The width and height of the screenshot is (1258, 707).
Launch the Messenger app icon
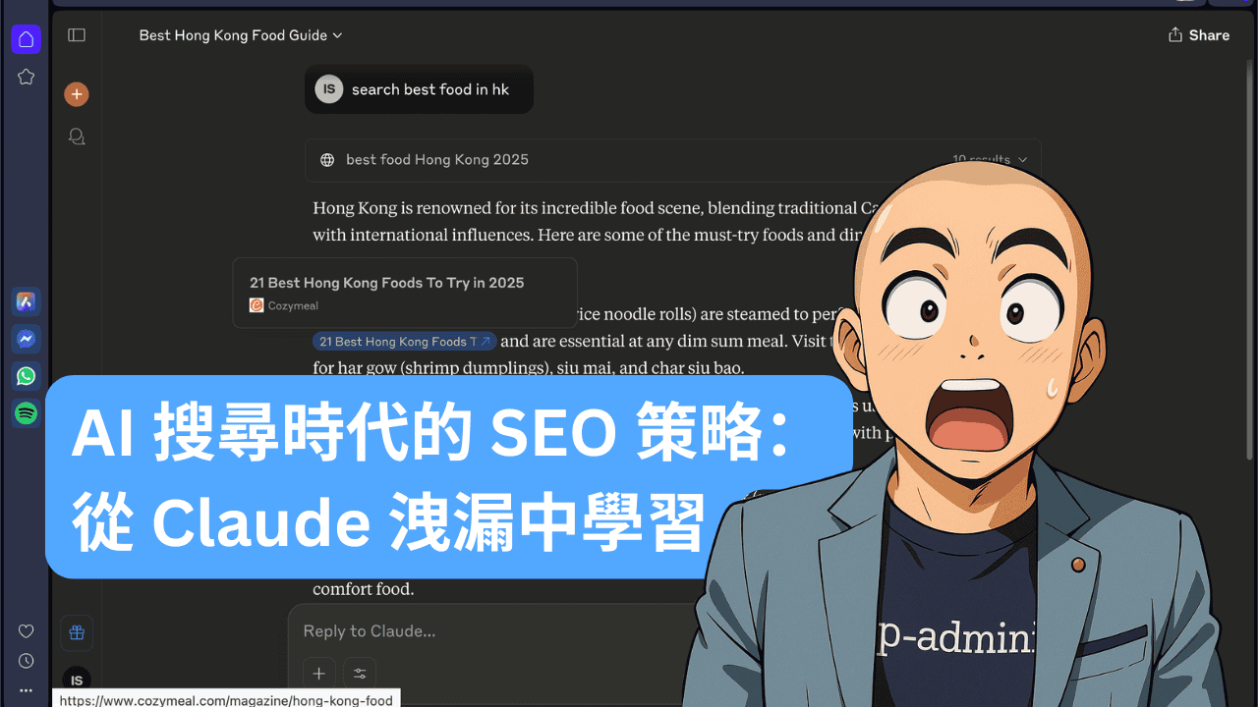[27, 340]
